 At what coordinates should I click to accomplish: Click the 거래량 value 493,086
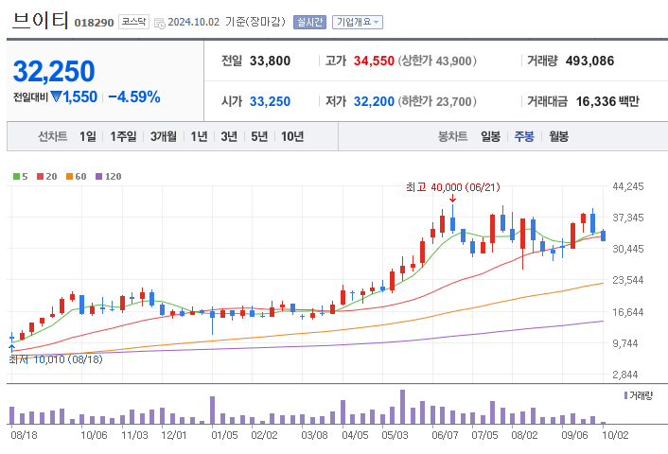590,61
